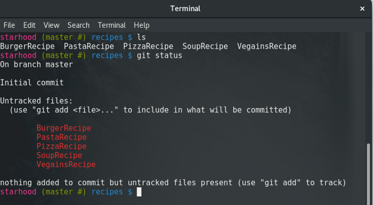Click the red SoupRecipe untracked file
This screenshot has width=373, height=205.
tap(59, 155)
